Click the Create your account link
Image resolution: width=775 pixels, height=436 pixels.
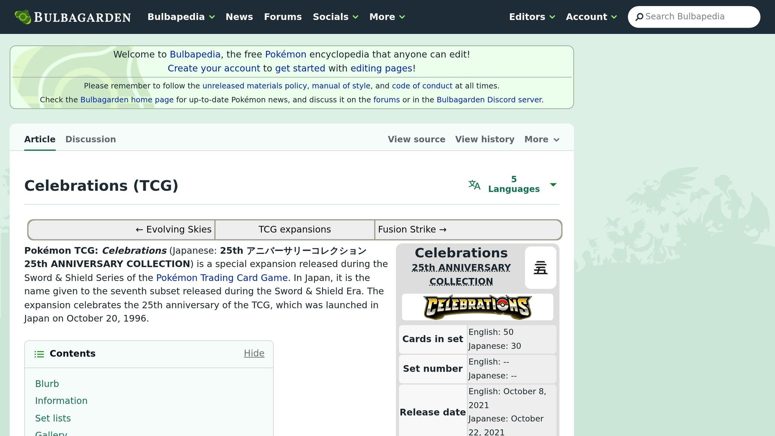214,69
